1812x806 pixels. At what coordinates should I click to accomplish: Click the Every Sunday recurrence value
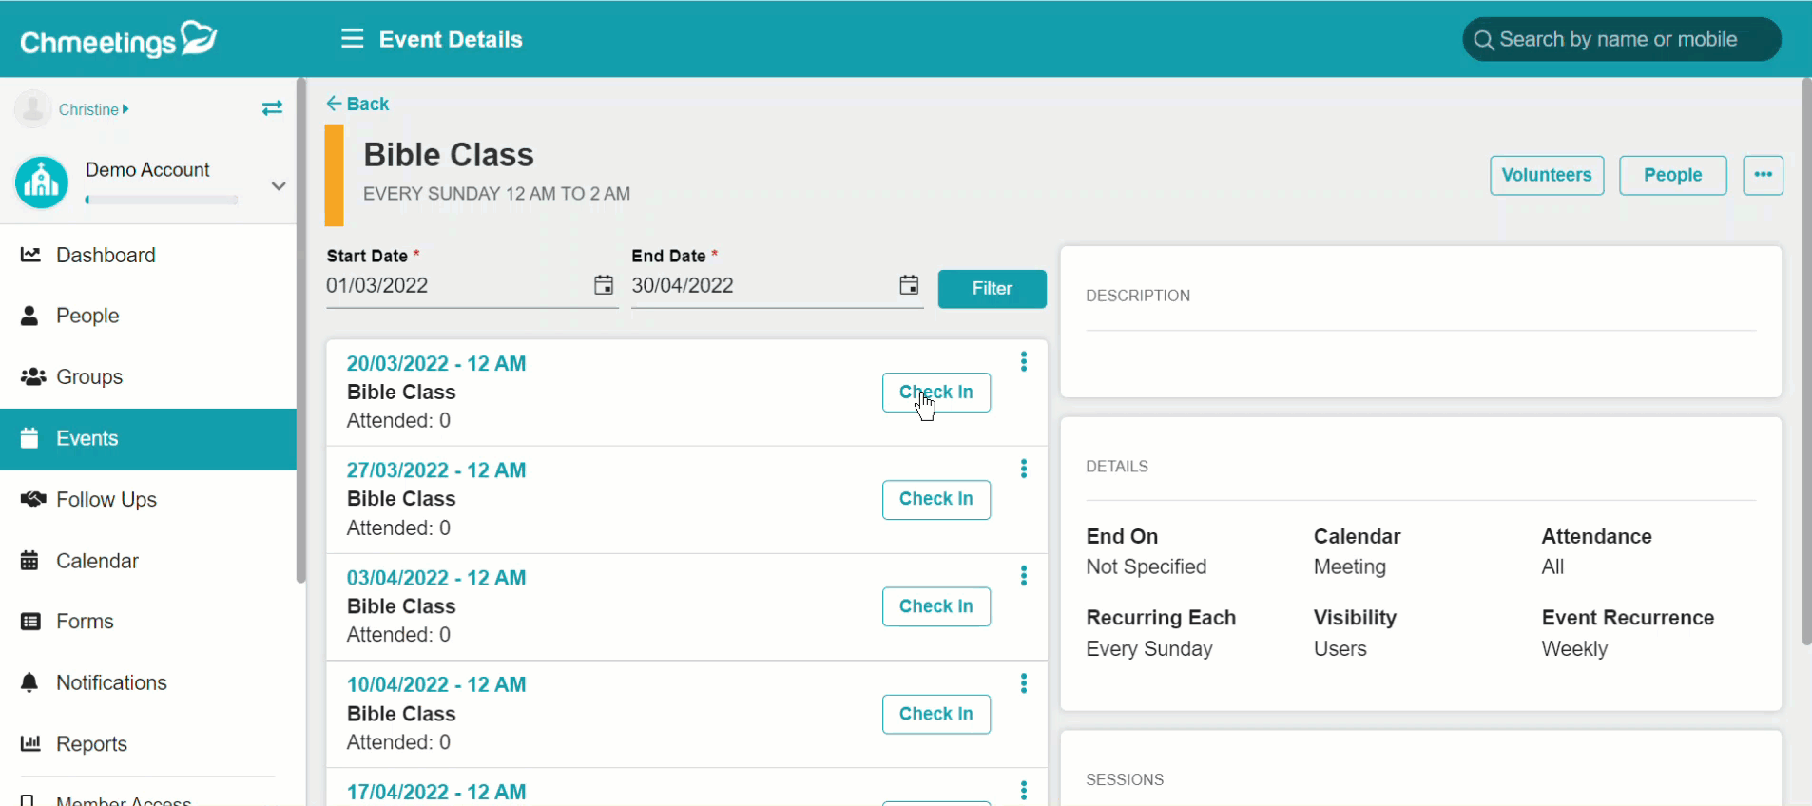pyautogui.click(x=1149, y=648)
